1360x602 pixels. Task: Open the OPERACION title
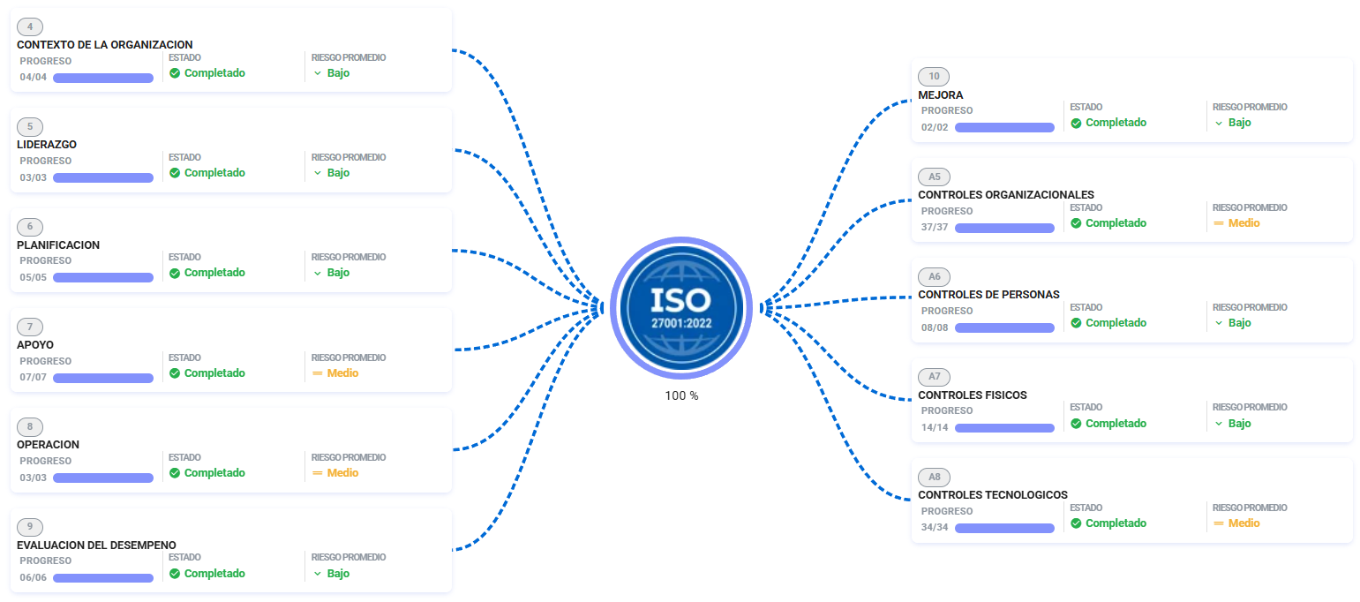coord(49,445)
